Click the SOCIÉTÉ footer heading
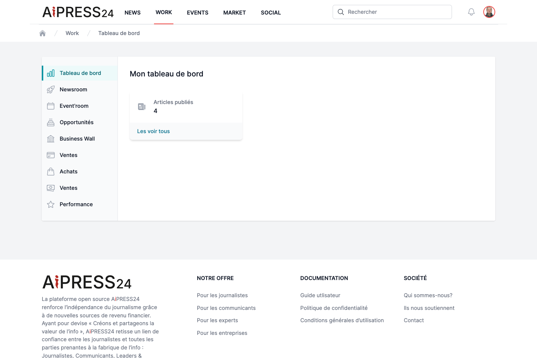 (415, 278)
